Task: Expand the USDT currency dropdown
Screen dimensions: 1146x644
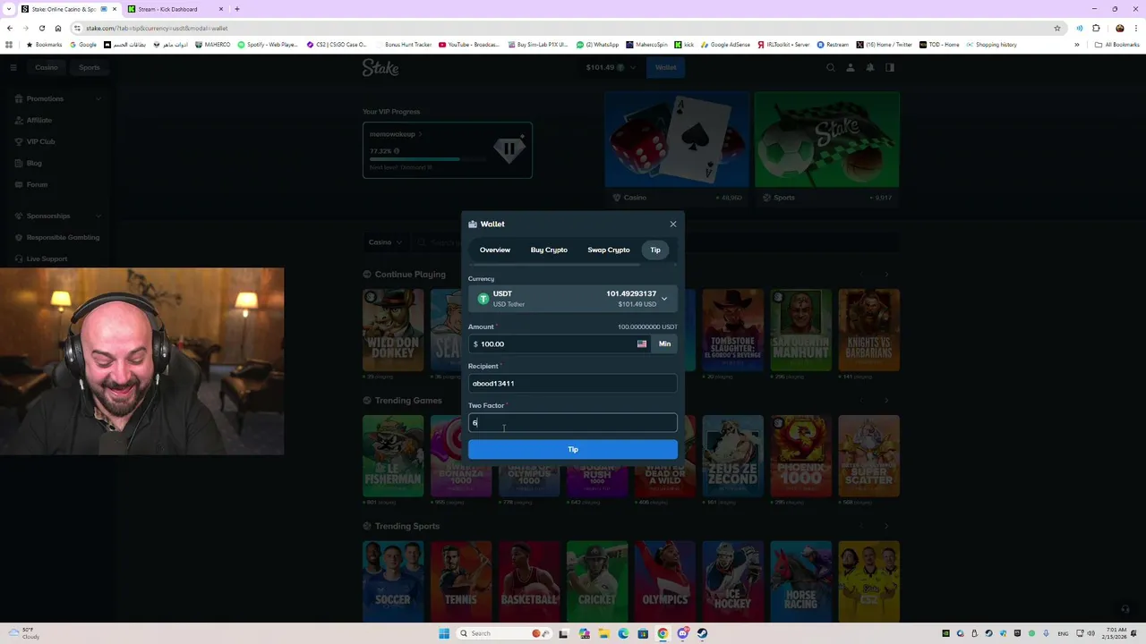Action: coord(573,299)
